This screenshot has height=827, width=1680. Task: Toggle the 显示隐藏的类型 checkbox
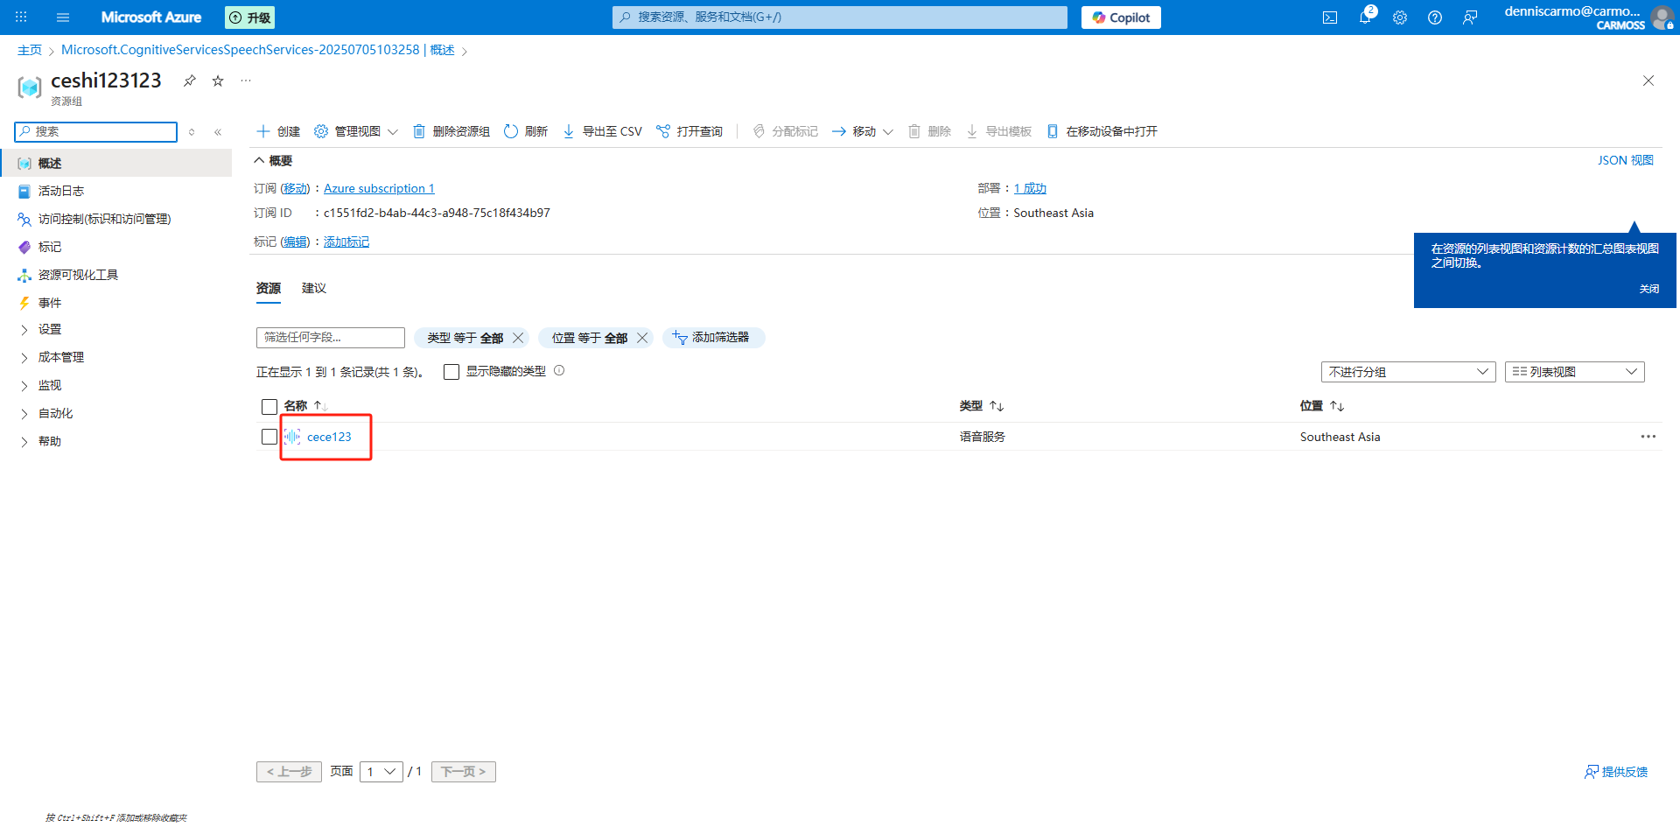(451, 372)
